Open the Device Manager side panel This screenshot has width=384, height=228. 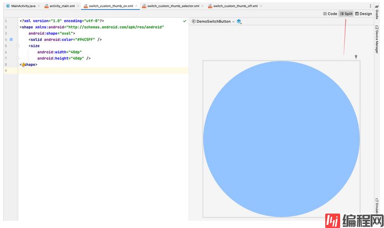pos(377,39)
